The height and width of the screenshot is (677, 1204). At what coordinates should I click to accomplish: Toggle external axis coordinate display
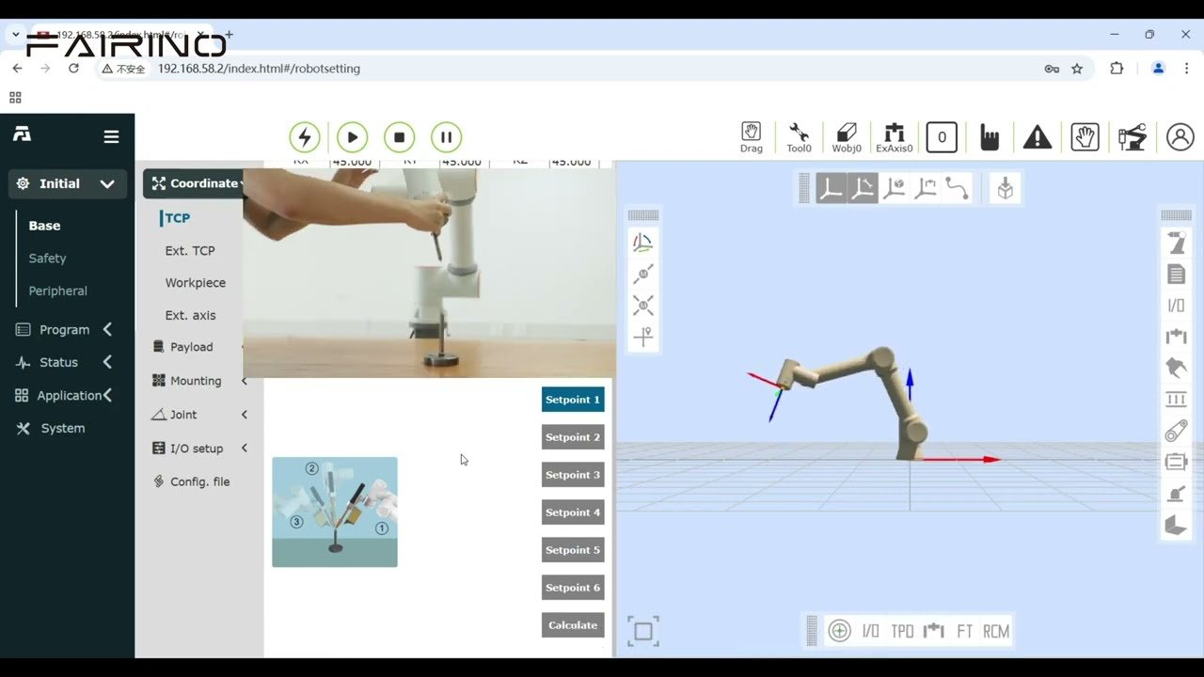(926, 188)
